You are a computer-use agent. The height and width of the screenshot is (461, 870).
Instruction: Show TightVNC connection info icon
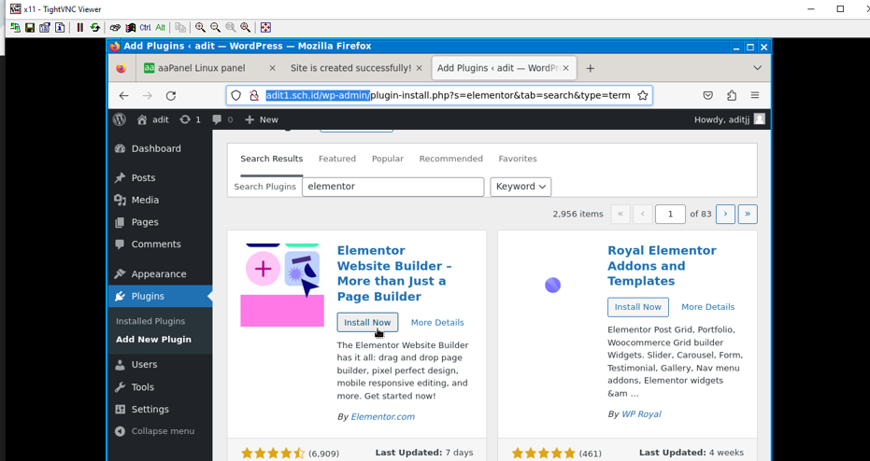(x=60, y=27)
